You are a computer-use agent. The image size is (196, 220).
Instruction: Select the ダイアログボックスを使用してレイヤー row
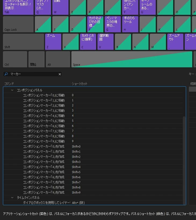(93, 203)
